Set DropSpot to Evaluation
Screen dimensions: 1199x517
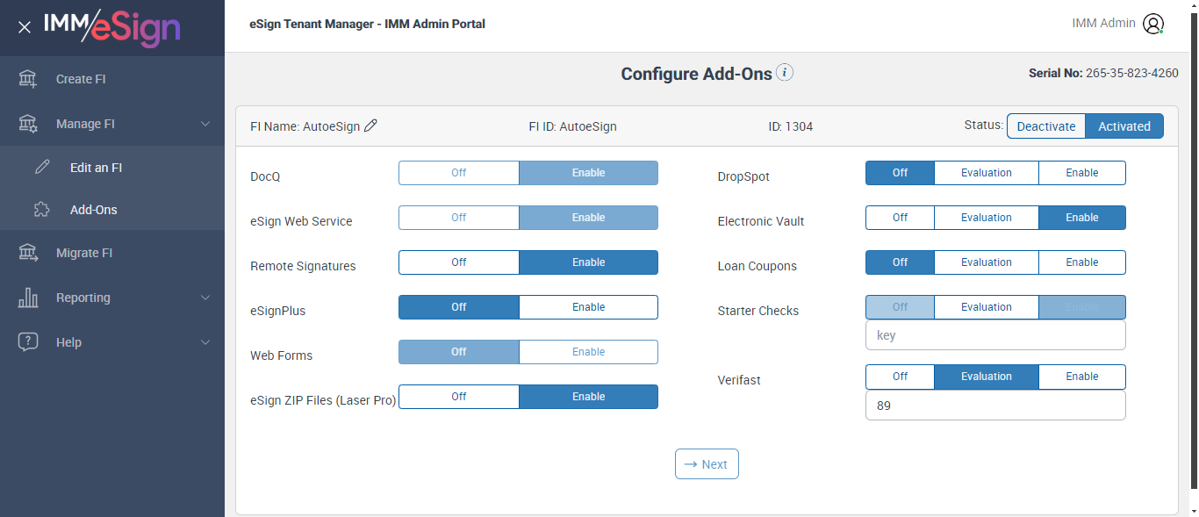click(986, 173)
